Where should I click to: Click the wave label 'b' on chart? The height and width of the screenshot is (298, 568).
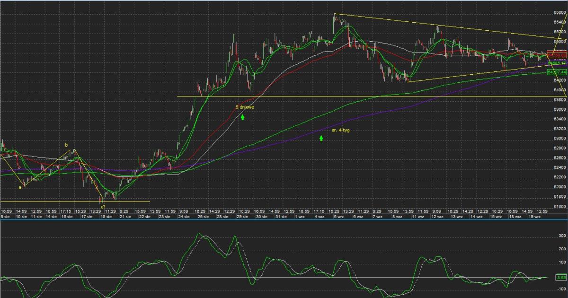[67, 145]
